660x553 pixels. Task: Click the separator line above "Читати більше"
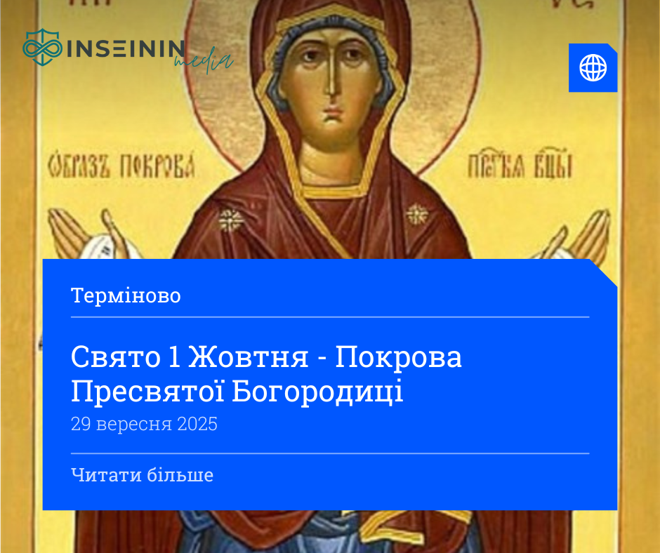click(x=330, y=453)
